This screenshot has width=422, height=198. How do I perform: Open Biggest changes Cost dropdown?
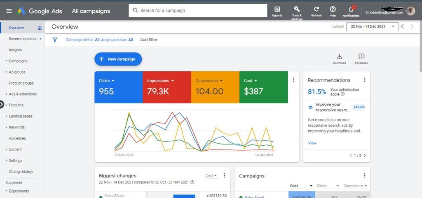[x=211, y=176]
